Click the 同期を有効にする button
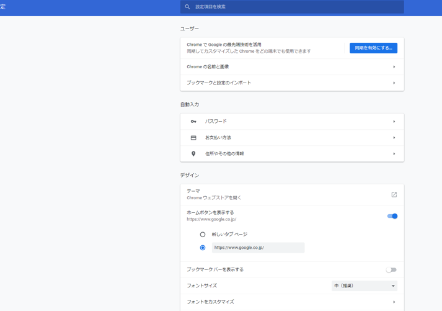Image resolution: width=442 pixels, height=311 pixels. [374, 48]
